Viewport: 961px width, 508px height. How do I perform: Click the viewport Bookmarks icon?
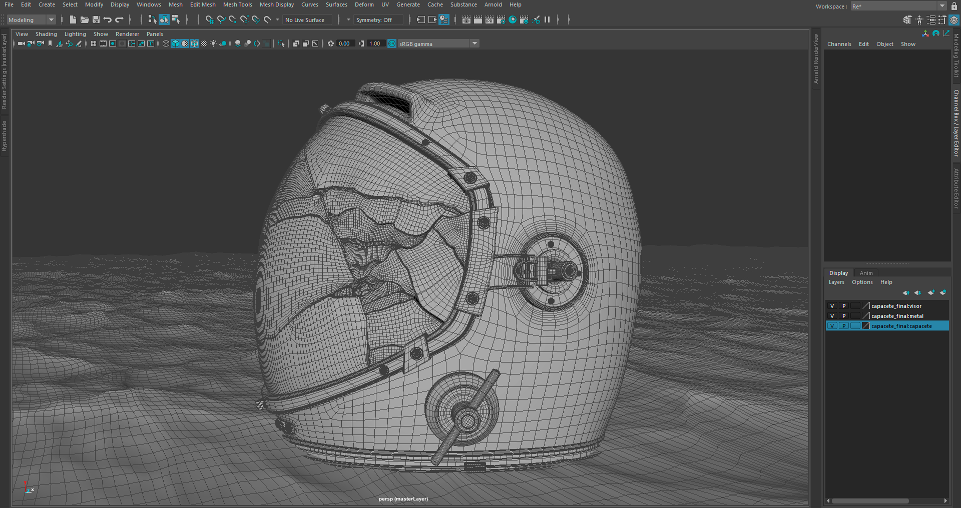click(x=50, y=43)
